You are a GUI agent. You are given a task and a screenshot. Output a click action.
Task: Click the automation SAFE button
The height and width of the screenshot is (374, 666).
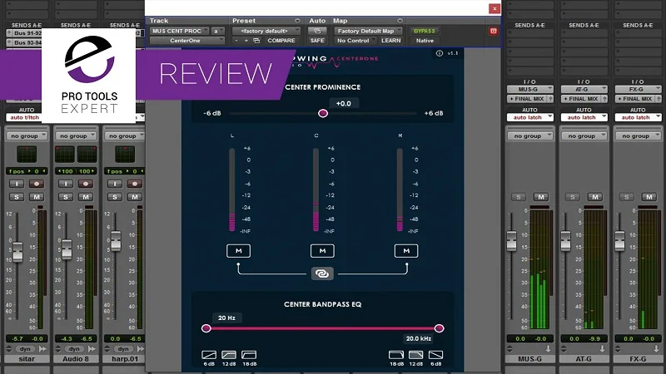point(317,41)
